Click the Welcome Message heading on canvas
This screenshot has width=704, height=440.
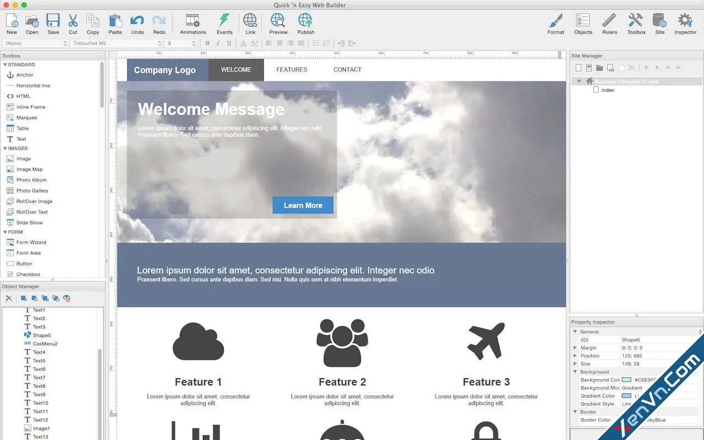211,109
